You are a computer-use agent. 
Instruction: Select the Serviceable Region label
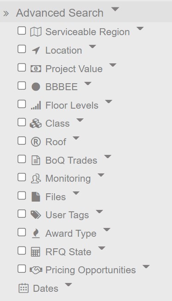pyautogui.click(x=87, y=32)
